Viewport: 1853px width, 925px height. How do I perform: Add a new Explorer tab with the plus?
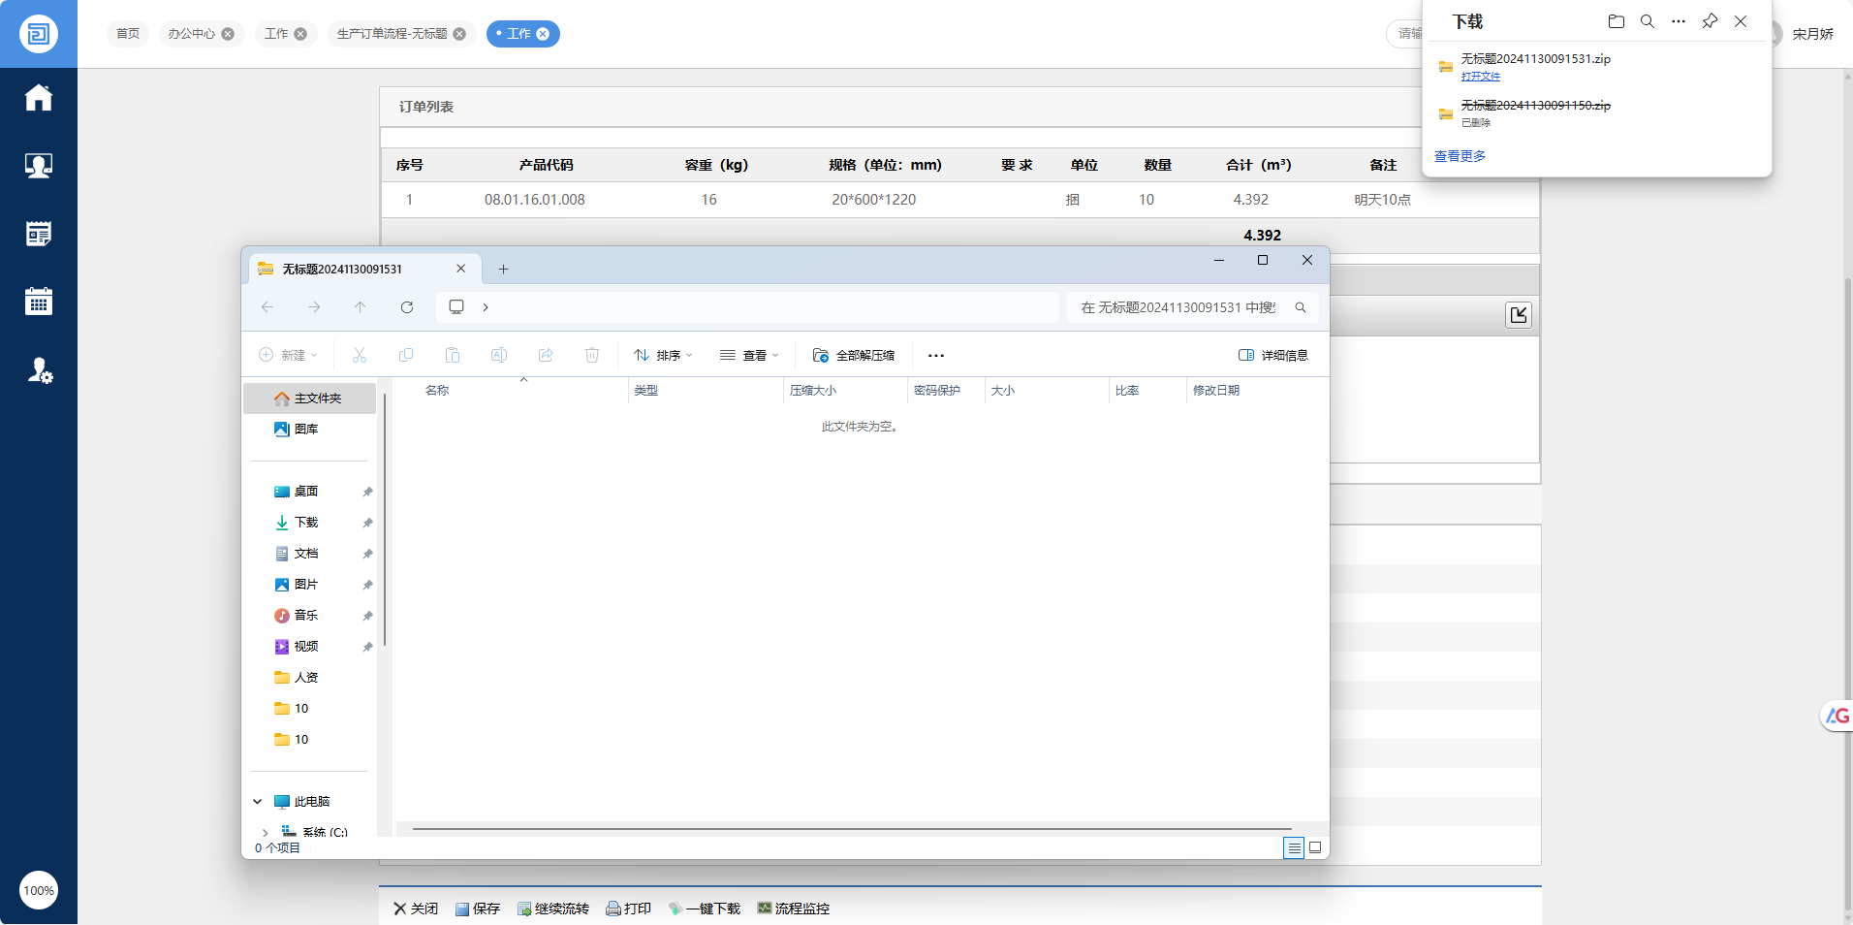[503, 270]
